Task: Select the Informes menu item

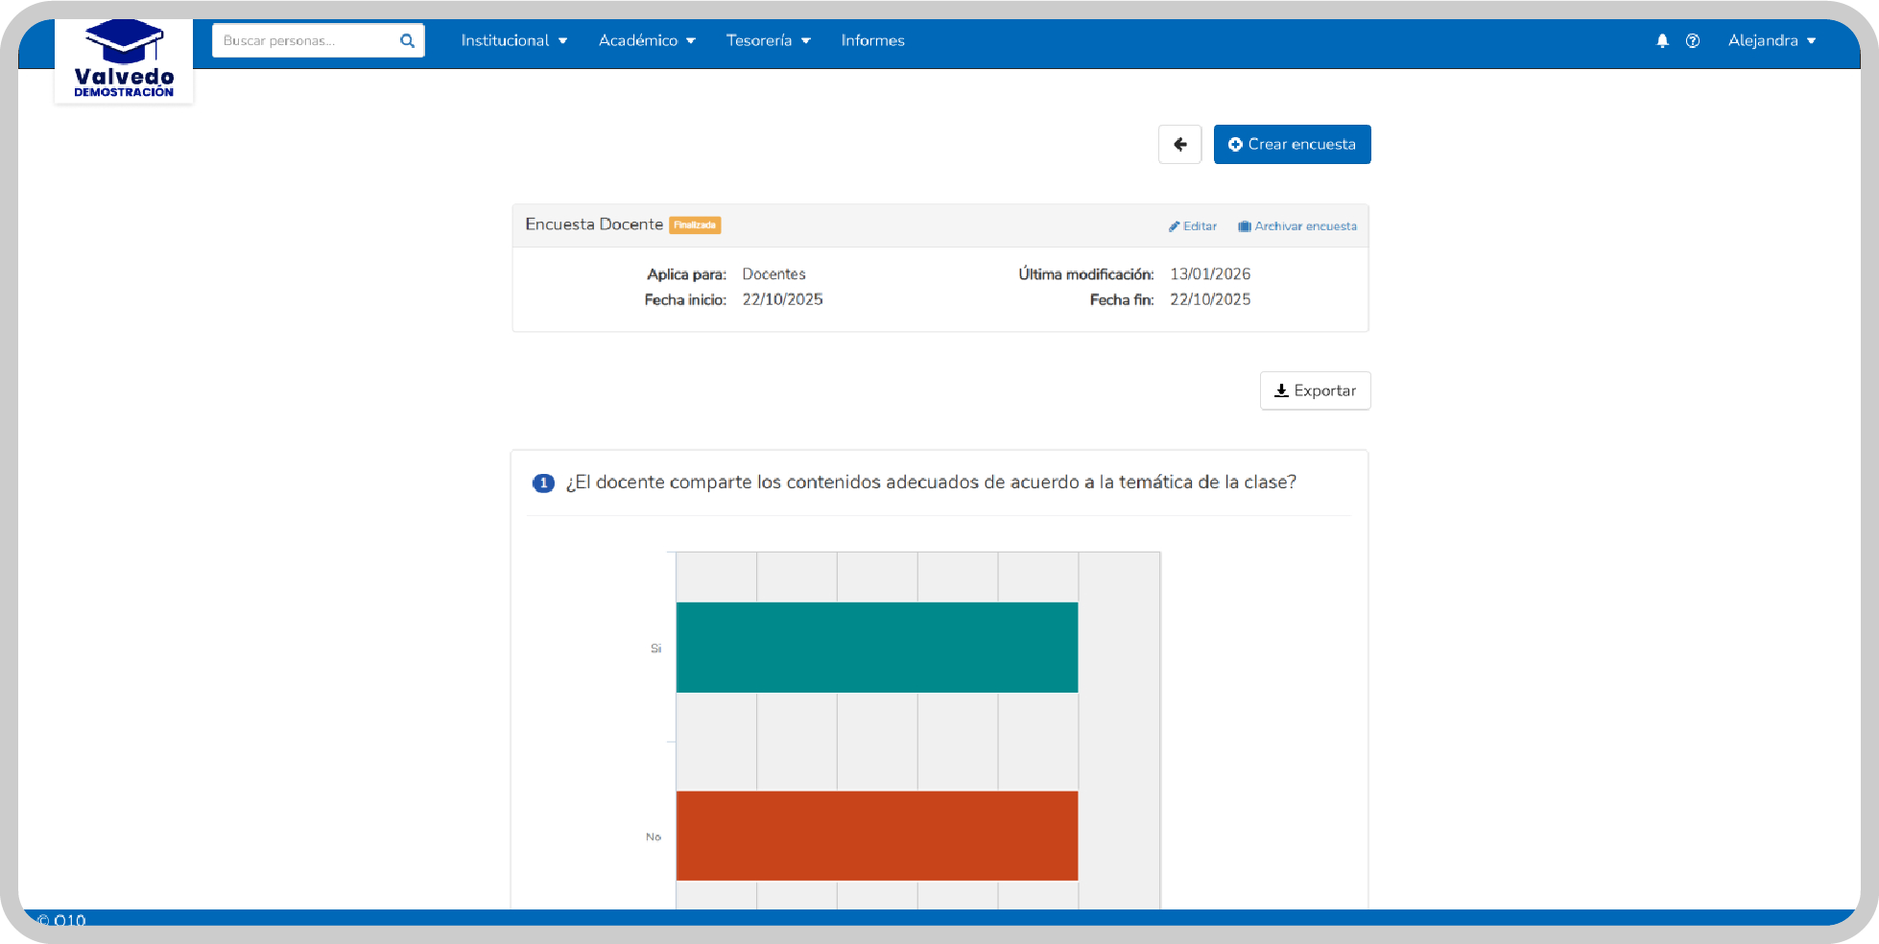Action: click(x=871, y=40)
